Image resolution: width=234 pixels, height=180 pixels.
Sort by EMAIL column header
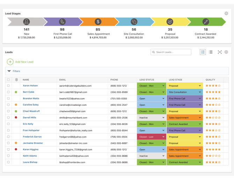[x=63, y=80]
